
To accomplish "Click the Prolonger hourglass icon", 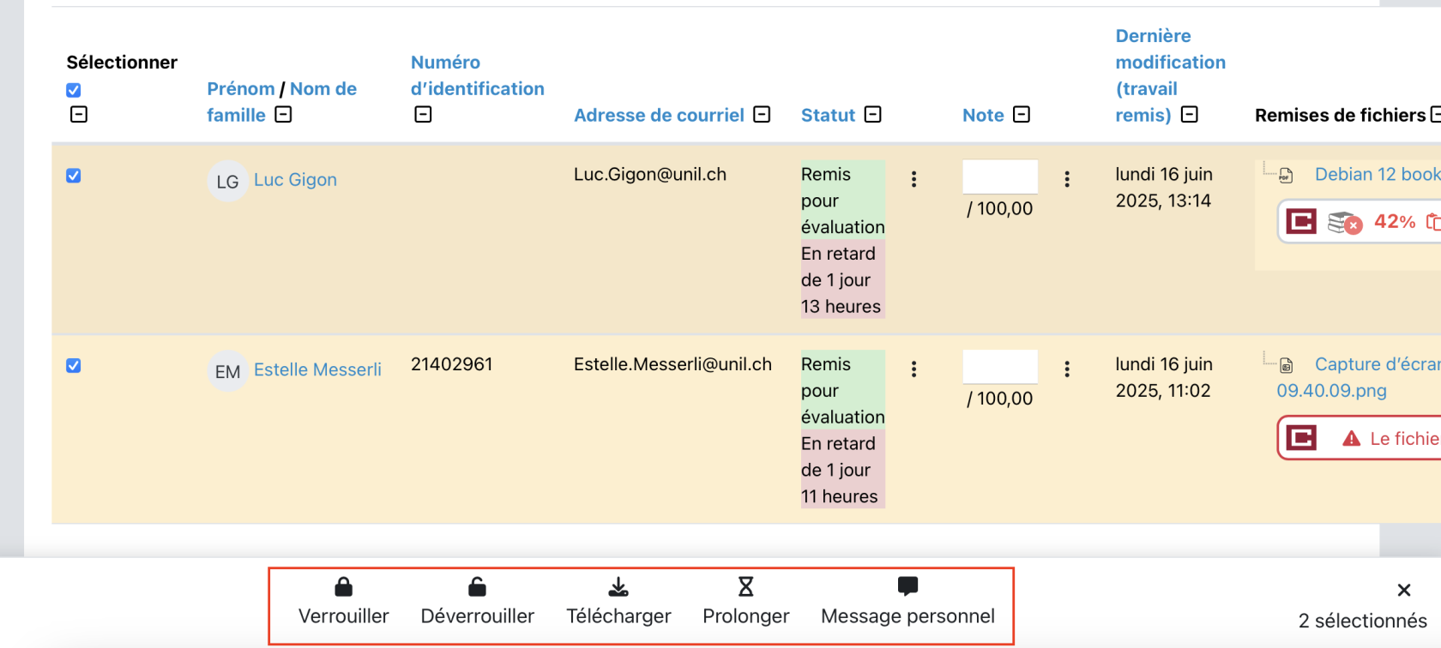I will [x=745, y=587].
